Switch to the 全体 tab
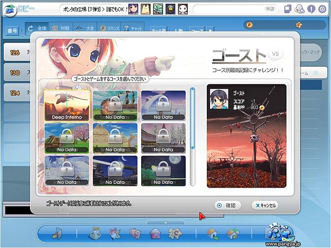Screen dimensions: 331x248 37,28
